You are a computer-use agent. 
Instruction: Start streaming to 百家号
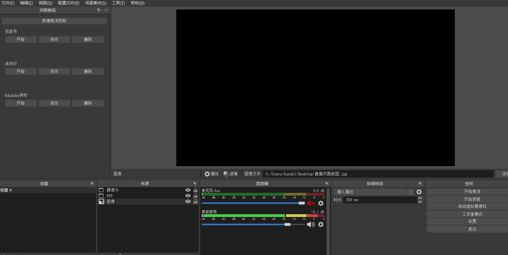(x=21, y=39)
